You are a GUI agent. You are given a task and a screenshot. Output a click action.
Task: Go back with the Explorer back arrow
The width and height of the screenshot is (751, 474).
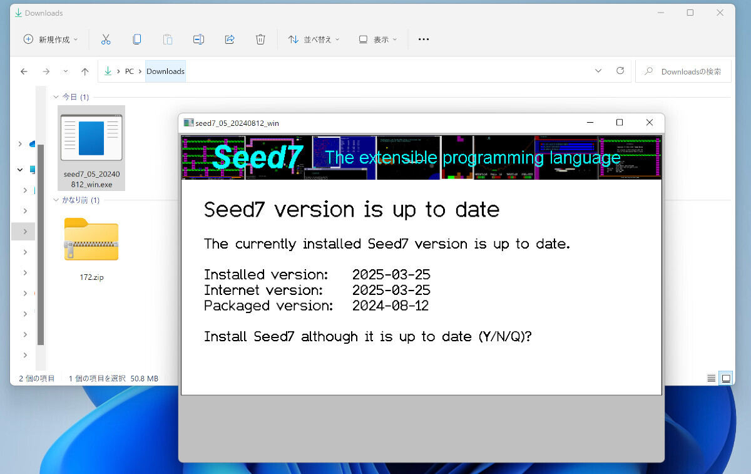pos(24,71)
